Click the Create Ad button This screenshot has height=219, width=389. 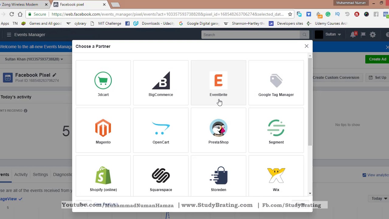click(377, 59)
